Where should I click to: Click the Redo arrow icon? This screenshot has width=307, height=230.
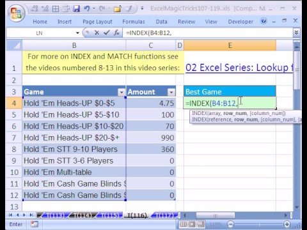tap(102, 9)
